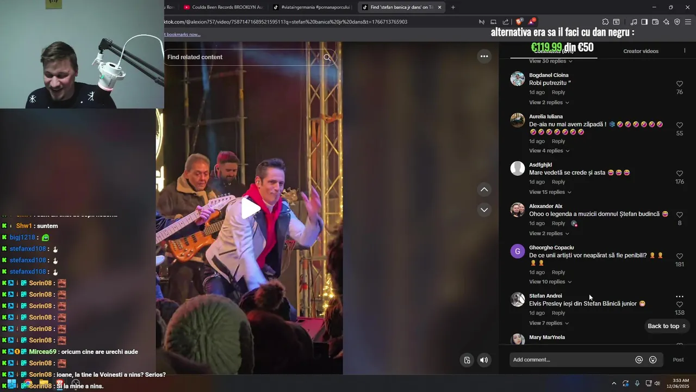Switch to the Creator videos tab
Viewport: 696px width, 392px height.
coord(641,51)
